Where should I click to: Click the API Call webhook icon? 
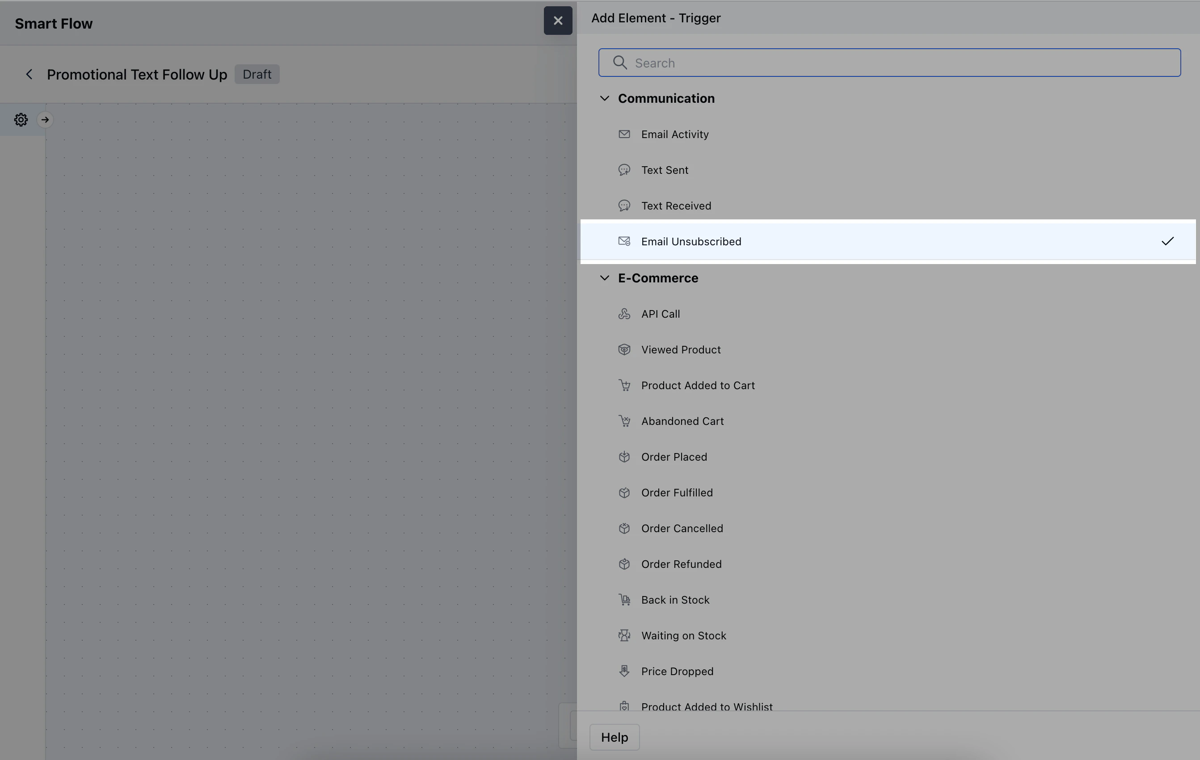point(624,314)
